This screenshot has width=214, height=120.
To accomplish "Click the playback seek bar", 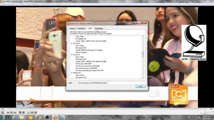I will pos(107,109).
